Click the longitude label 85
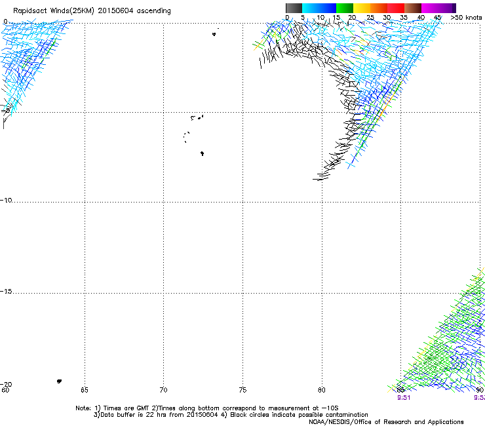Image resolution: width=485 pixels, height=426 pixels. (400, 390)
